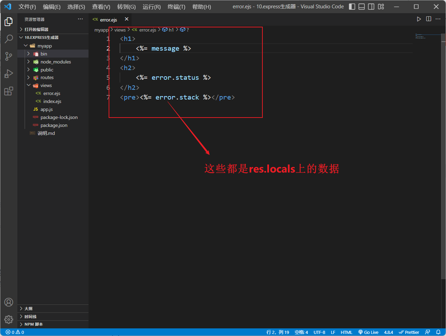
Task: Click h1 symbol in the breadcrumb
Action: tap(168, 30)
